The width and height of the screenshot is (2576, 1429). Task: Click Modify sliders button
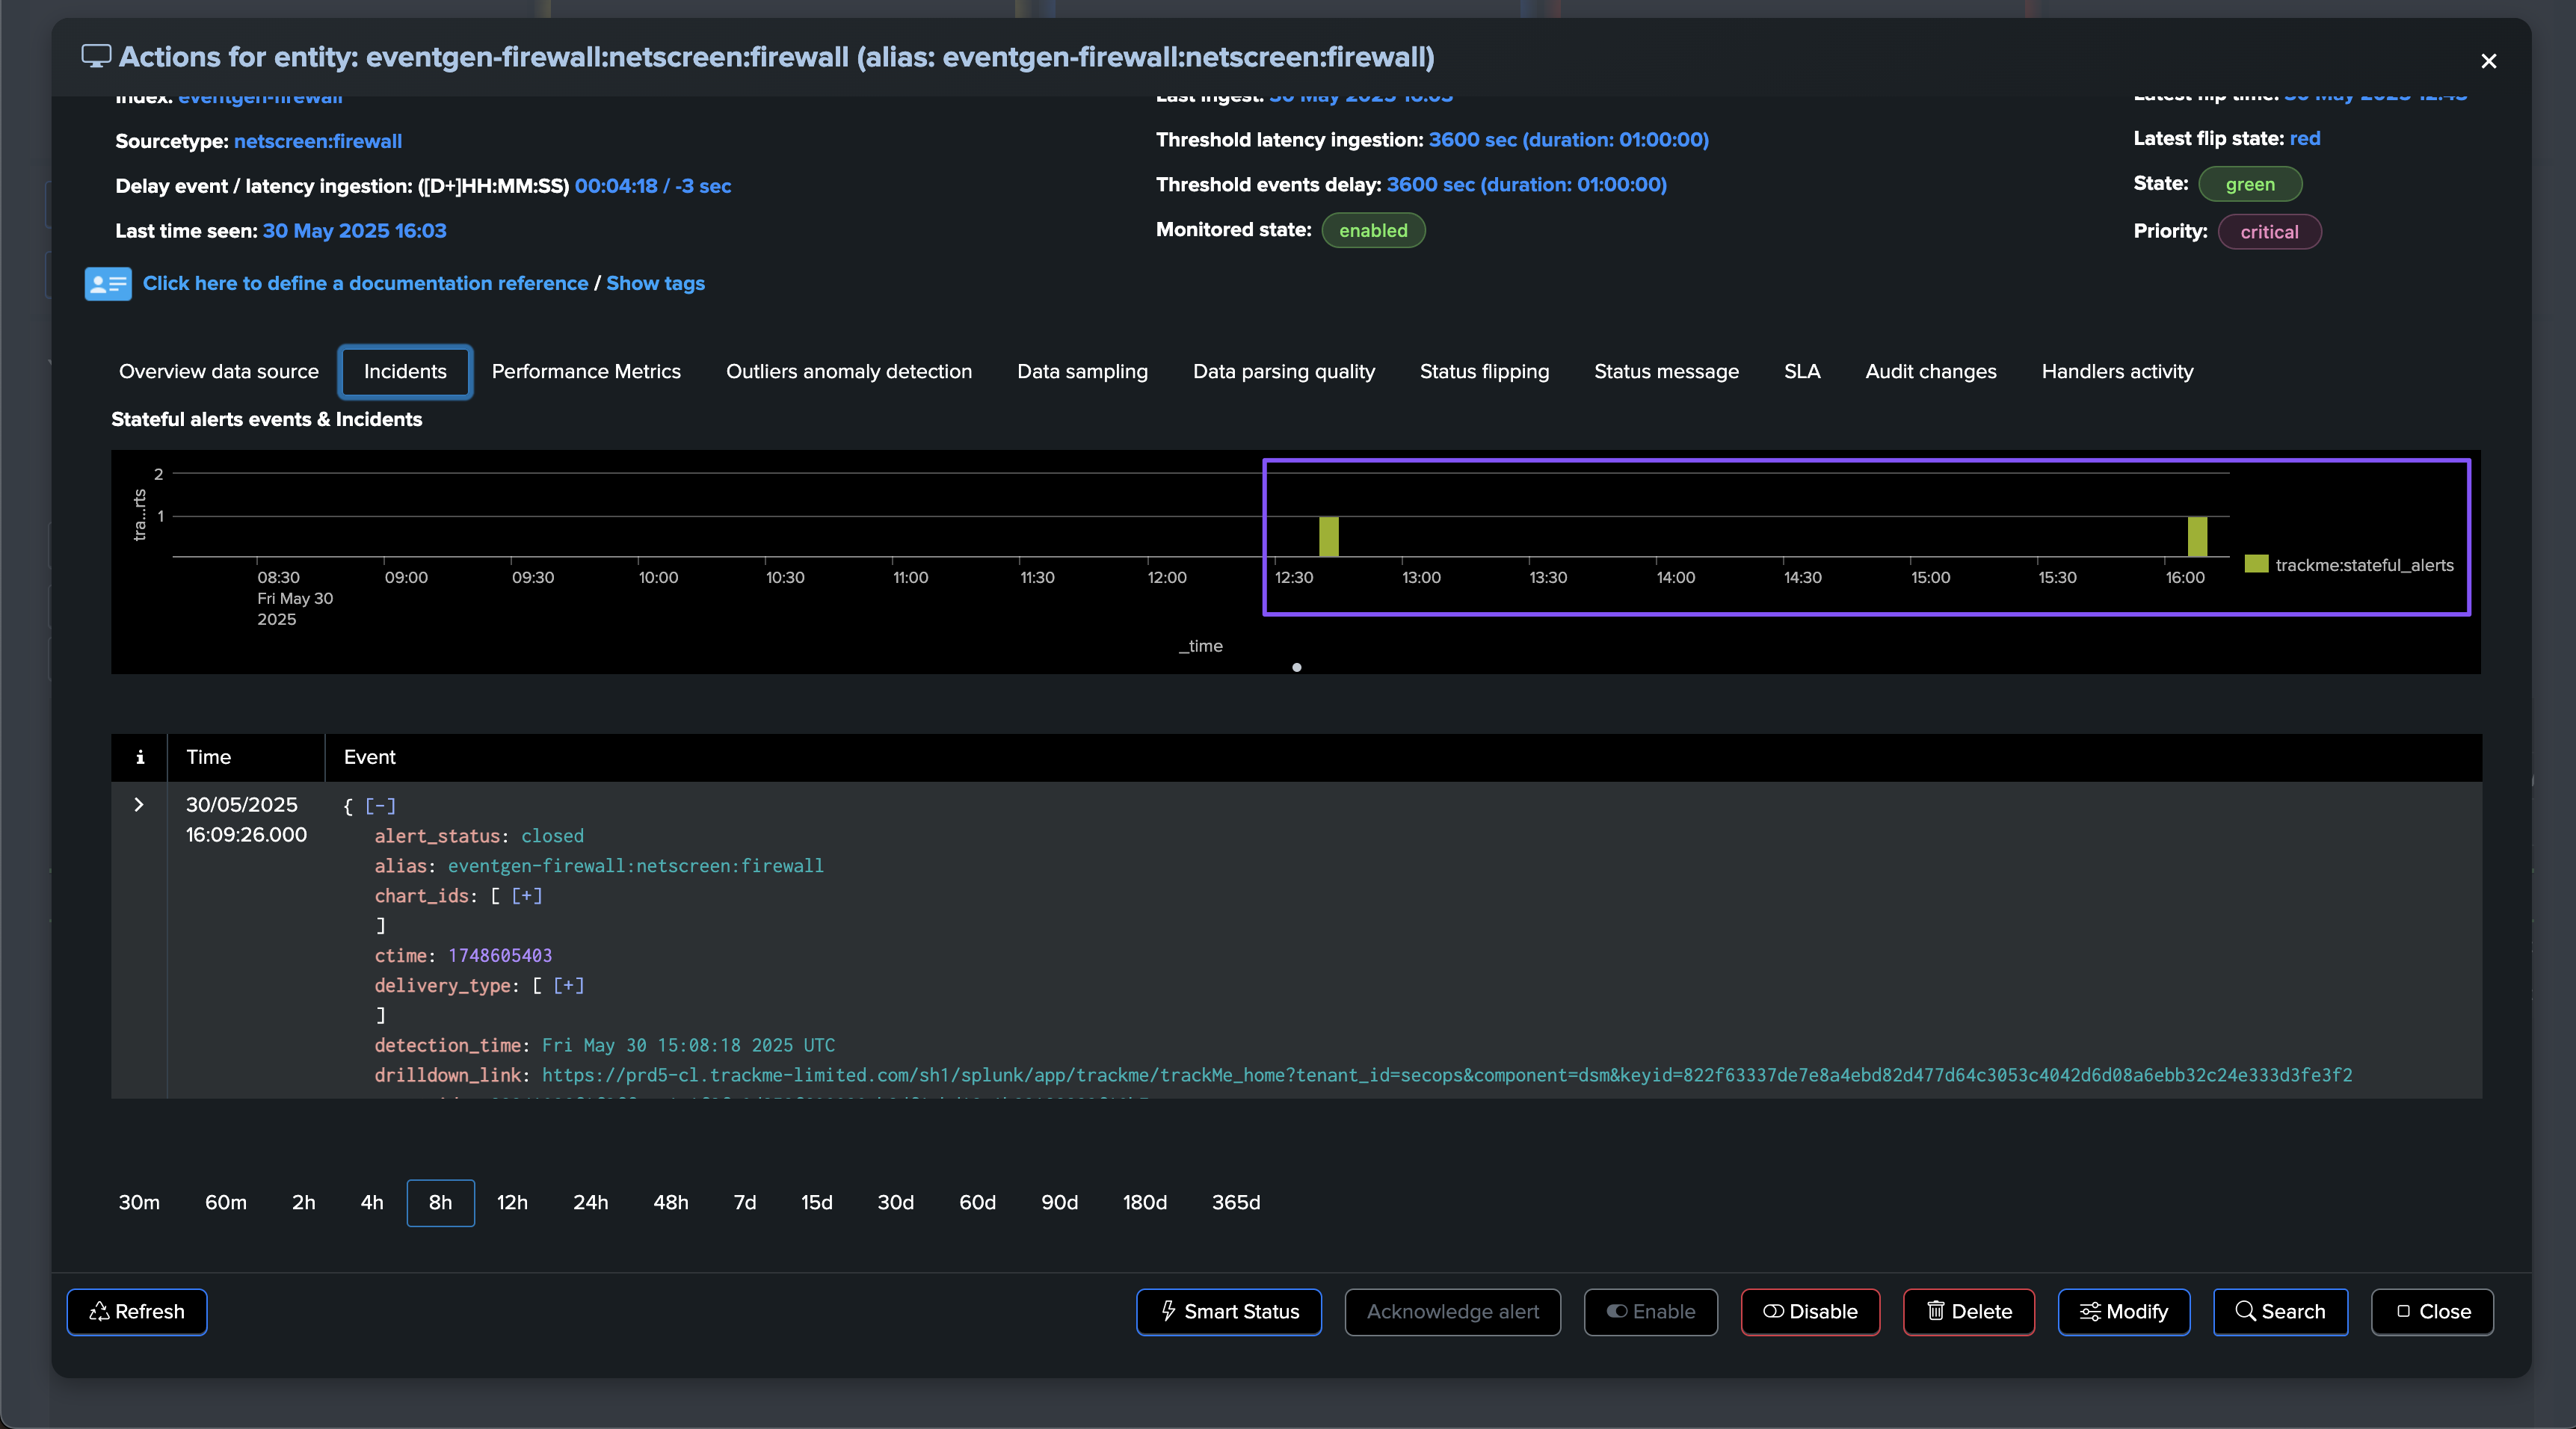point(2123,1311)
